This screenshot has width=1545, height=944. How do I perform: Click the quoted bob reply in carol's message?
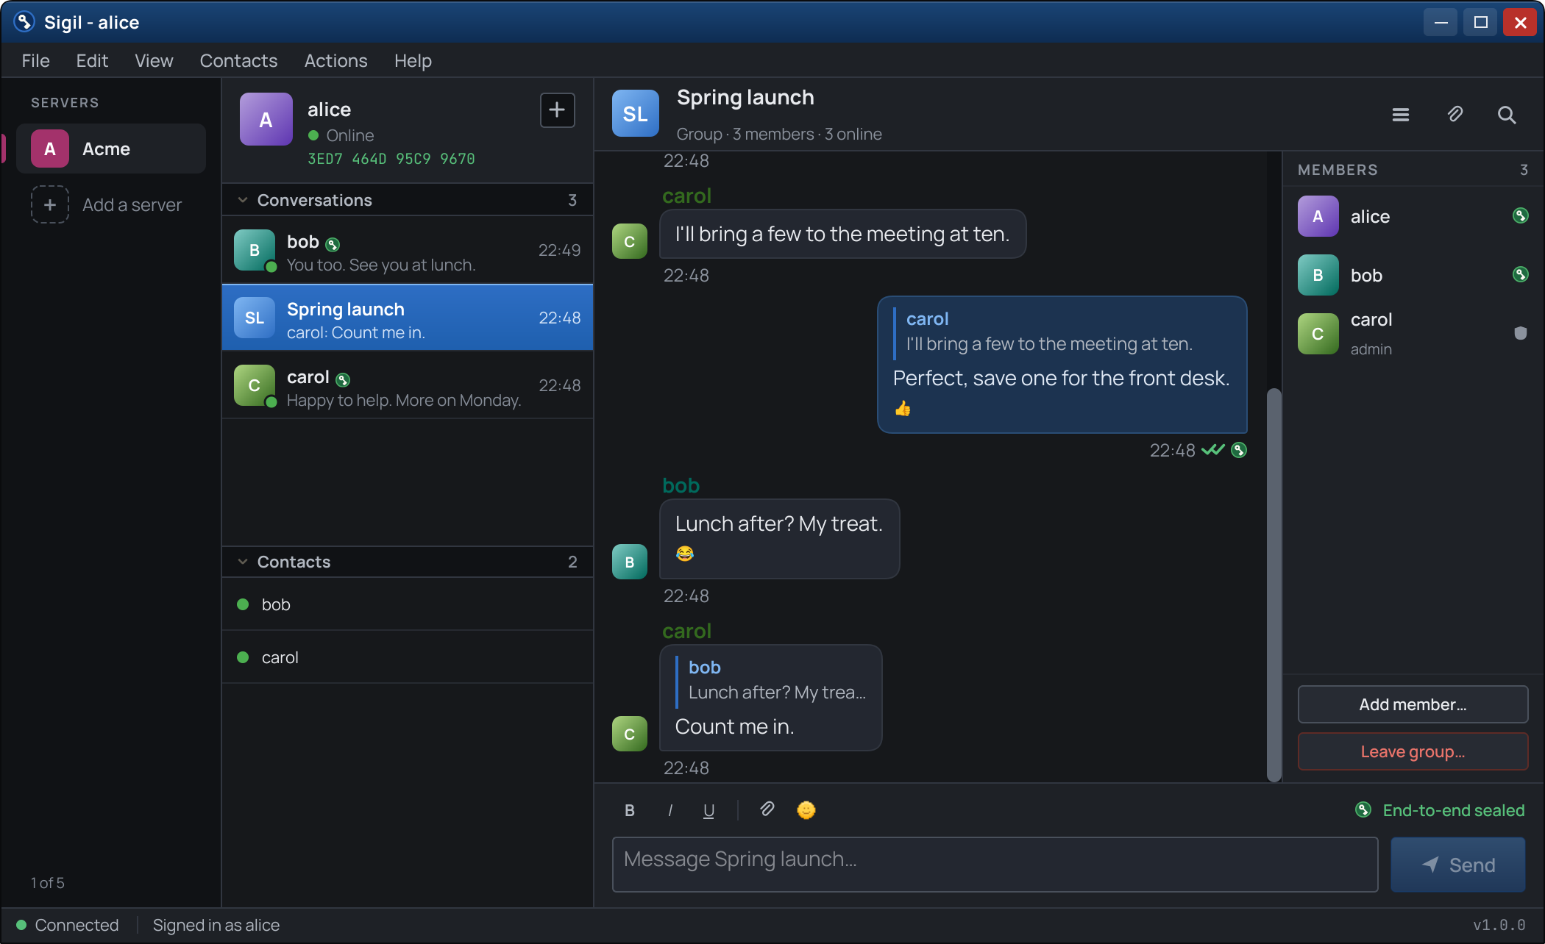click(x=771, y=680)
